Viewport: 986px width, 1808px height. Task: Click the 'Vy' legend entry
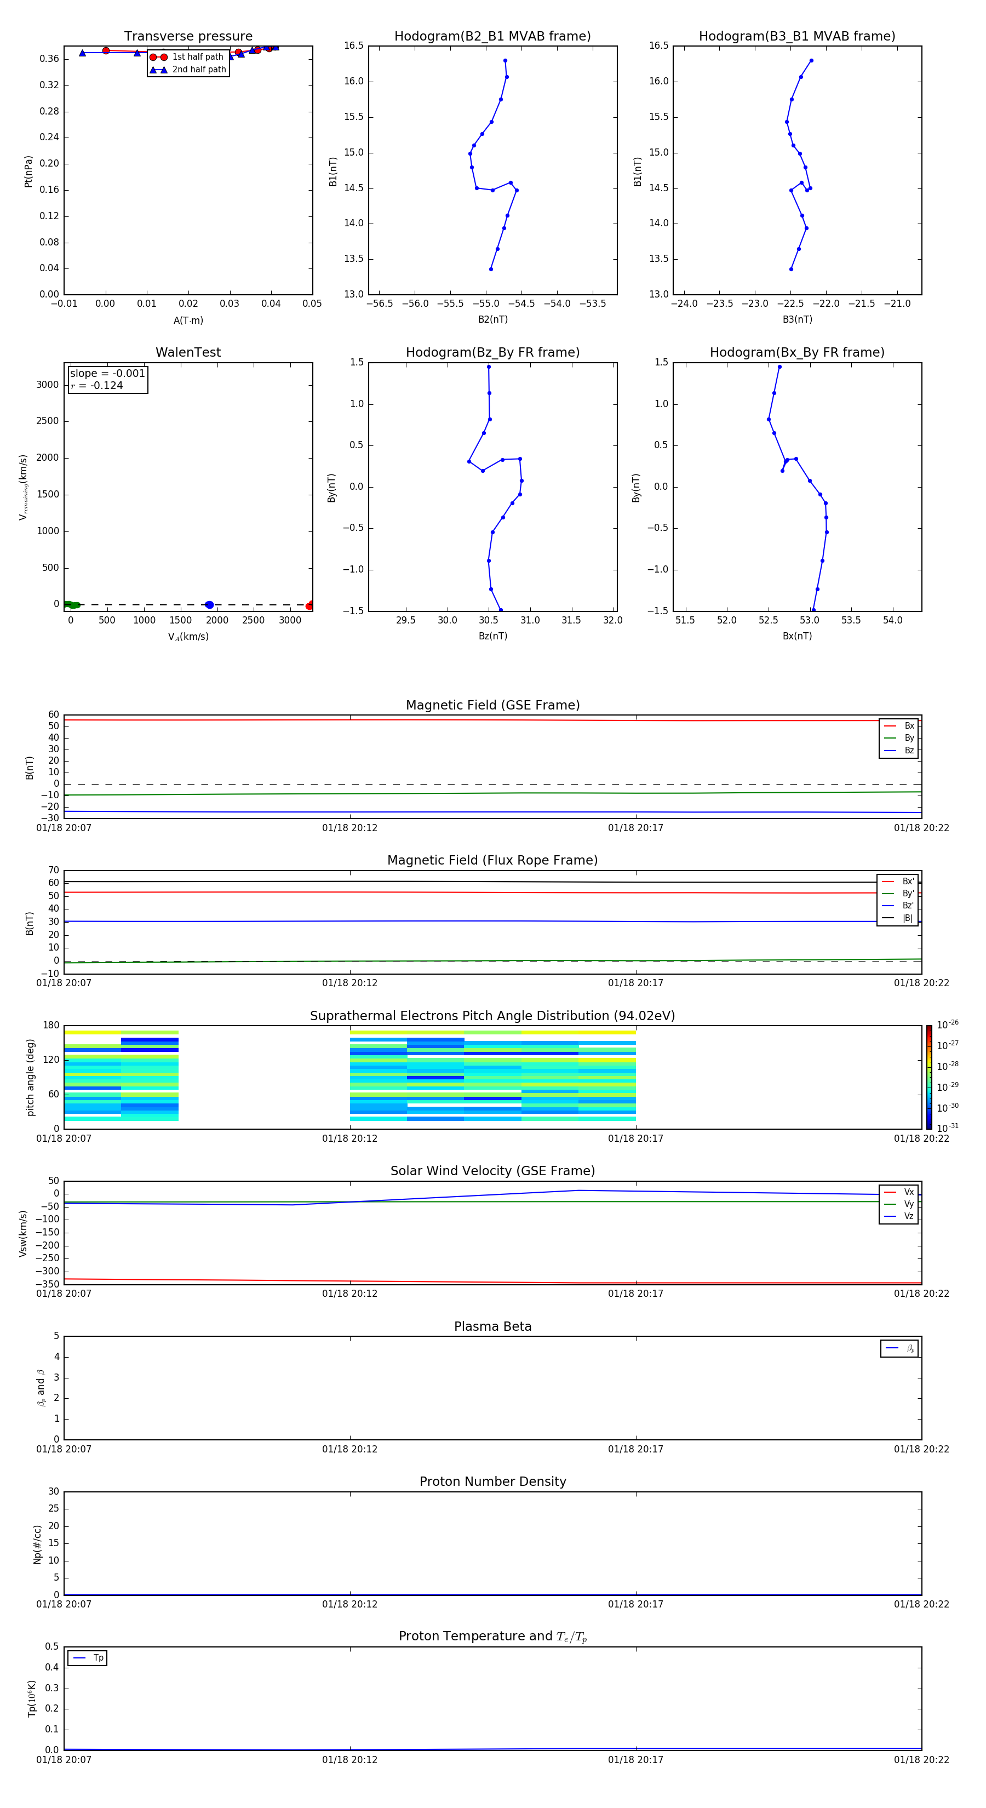[x=899, y=1204]
